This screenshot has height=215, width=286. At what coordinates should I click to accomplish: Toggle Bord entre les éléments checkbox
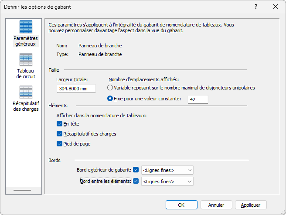[x=136, y=181]
